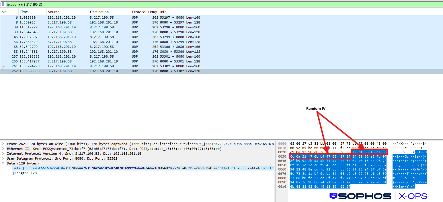Select packet number 6 at time 1.013680
443x202 pixels.
[221, 17]
